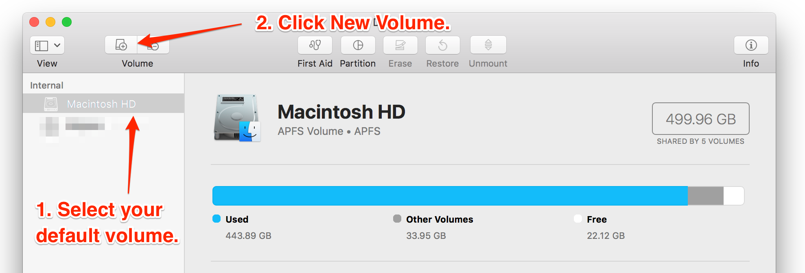The image size is (805, 273).
Task: Click the Restore toolbar icon
Action: click(x=443, y=45)
